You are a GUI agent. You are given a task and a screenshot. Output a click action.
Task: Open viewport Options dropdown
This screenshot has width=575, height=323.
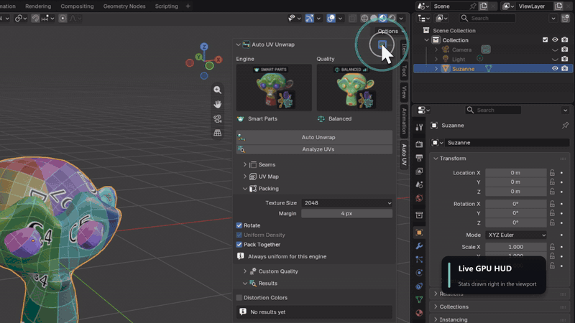[391, 31]
